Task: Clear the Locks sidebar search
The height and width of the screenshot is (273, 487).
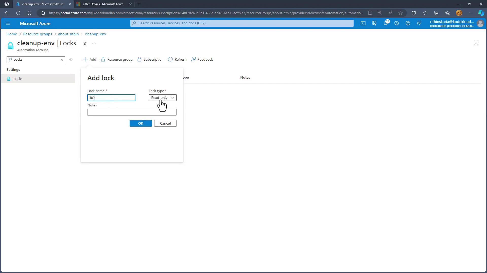Action: point(62,60)
